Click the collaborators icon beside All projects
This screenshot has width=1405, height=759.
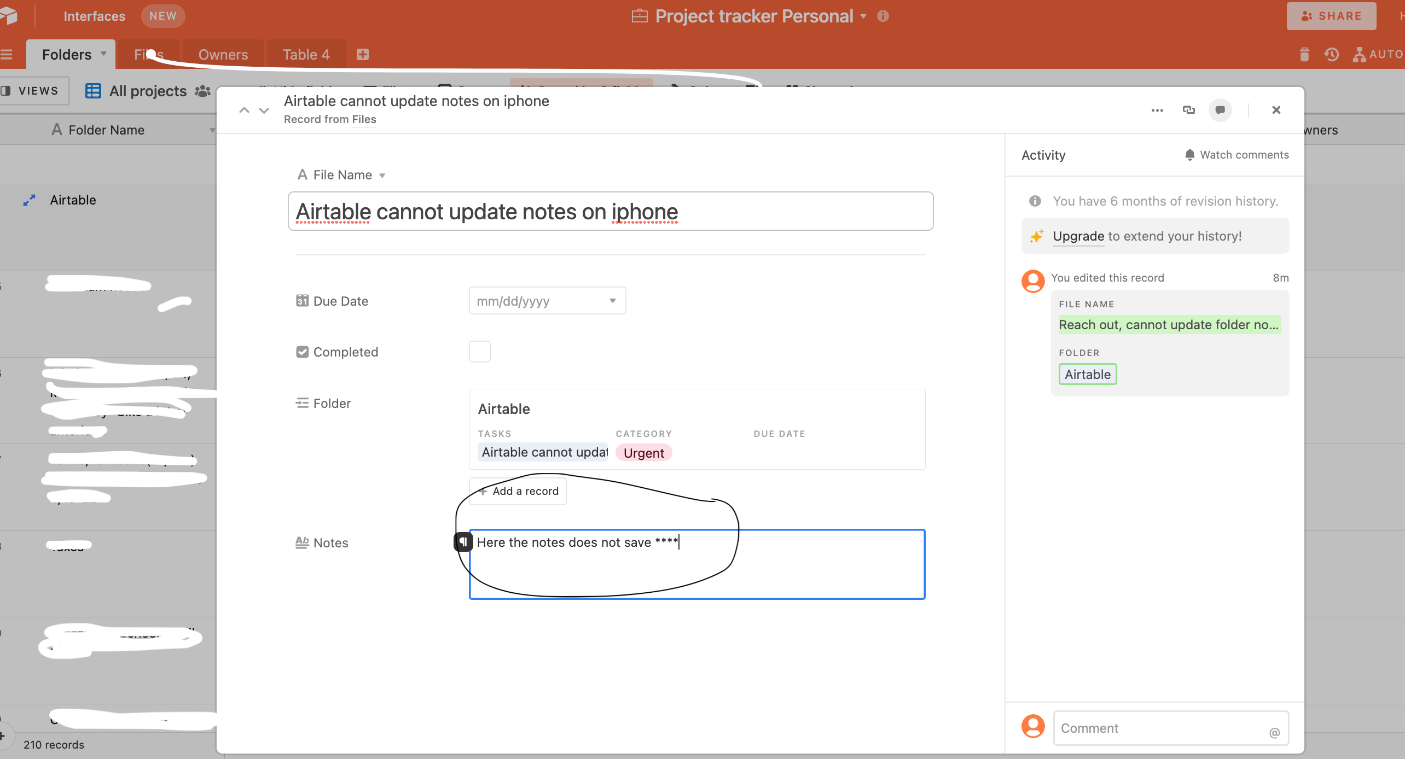pos(203,91)
